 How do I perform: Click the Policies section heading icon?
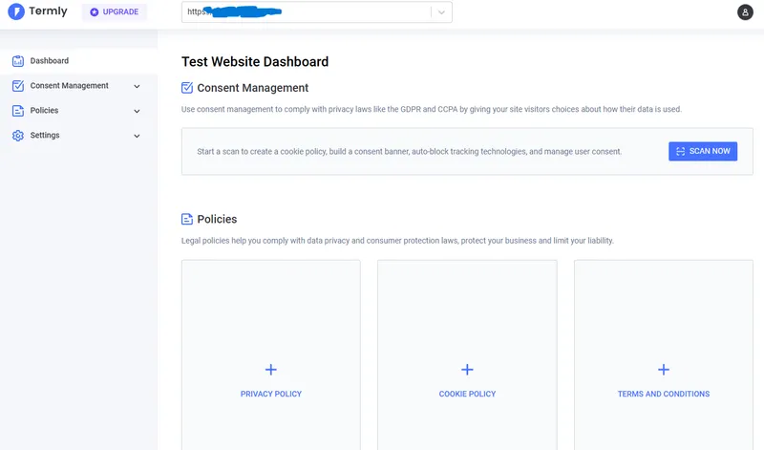(187, 219)
